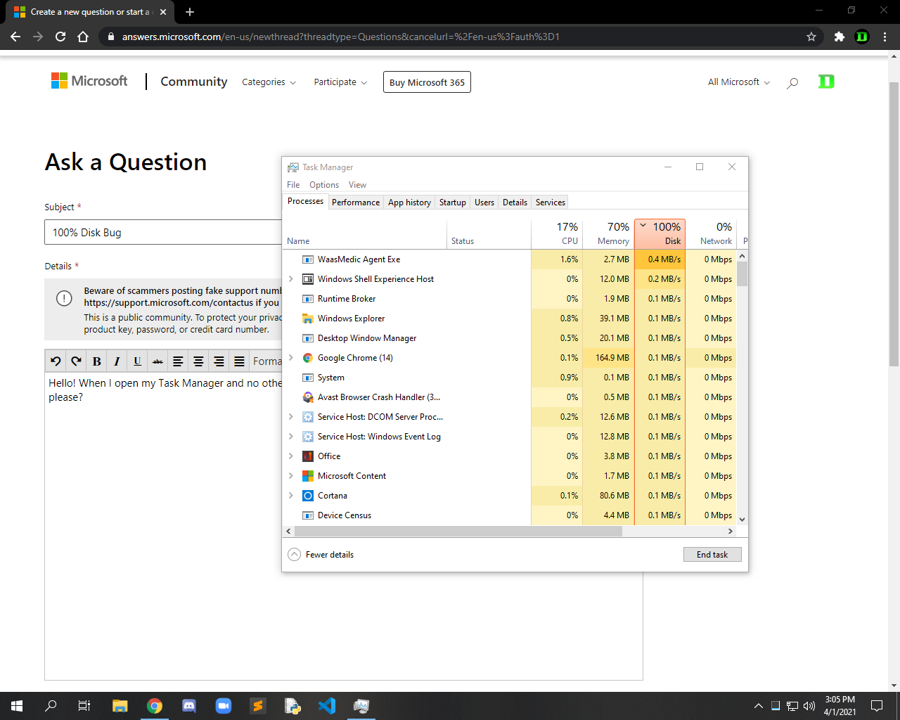Image resolution: width=900 pixels, height=720 pixels.
Task: Open the green account avatar menu
Action: pyautogui.click(x=826, y=82)
